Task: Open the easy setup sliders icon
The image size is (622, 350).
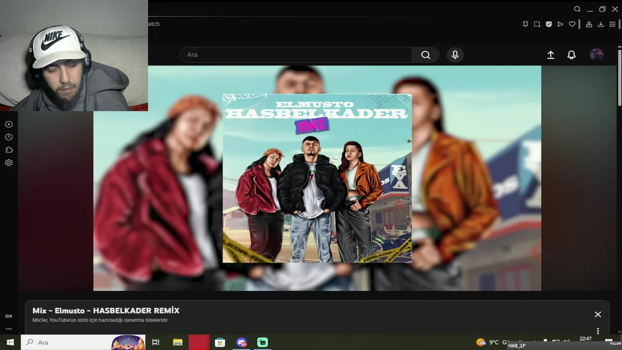Action: (612, 24)
